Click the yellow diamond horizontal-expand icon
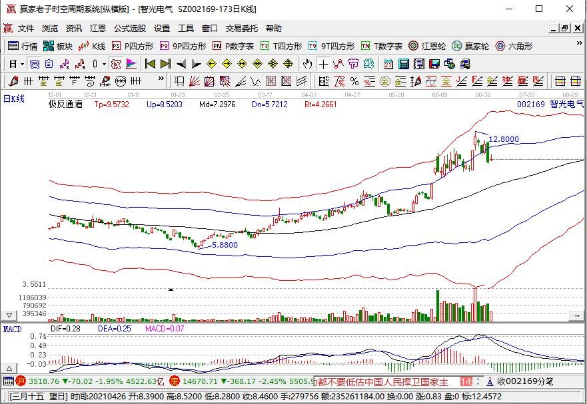The image size is (587, 404). click(243, 64)
